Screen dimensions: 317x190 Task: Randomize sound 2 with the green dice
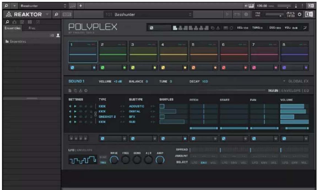102,68
